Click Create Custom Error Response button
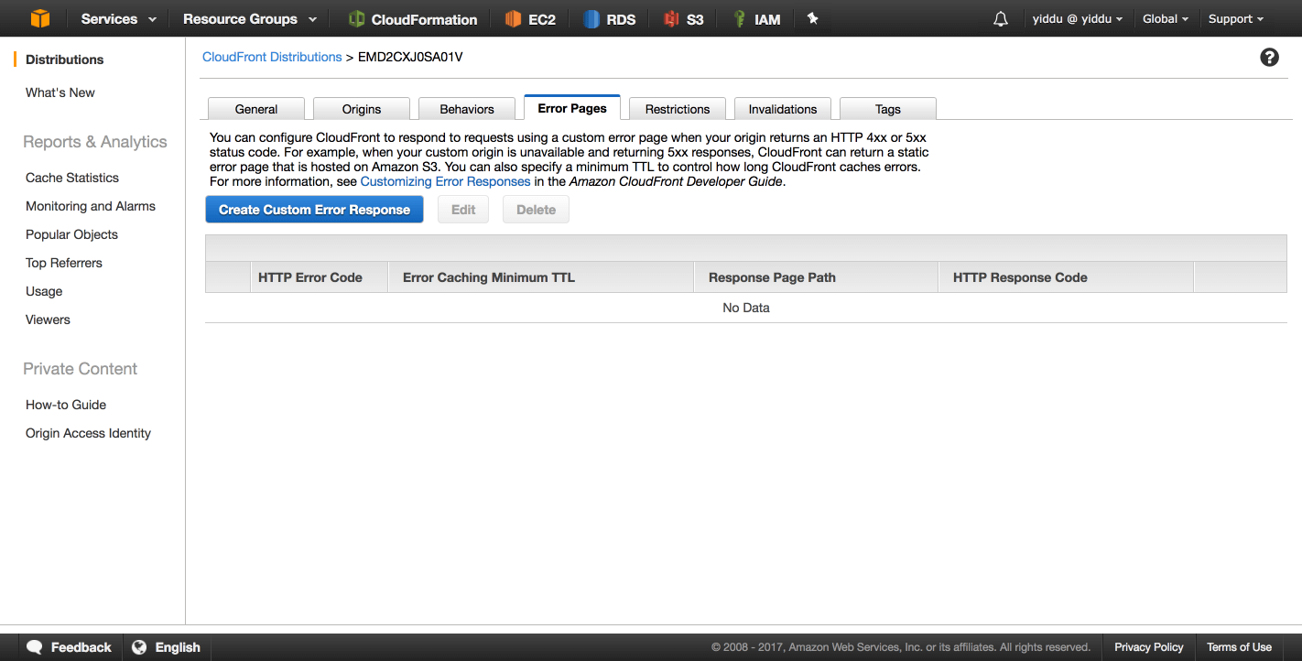1302x661 pixels. [314, 210]
